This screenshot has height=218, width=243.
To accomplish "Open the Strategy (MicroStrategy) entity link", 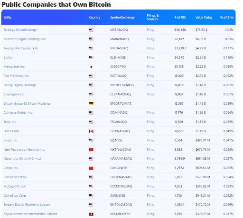I will [20, 30].
